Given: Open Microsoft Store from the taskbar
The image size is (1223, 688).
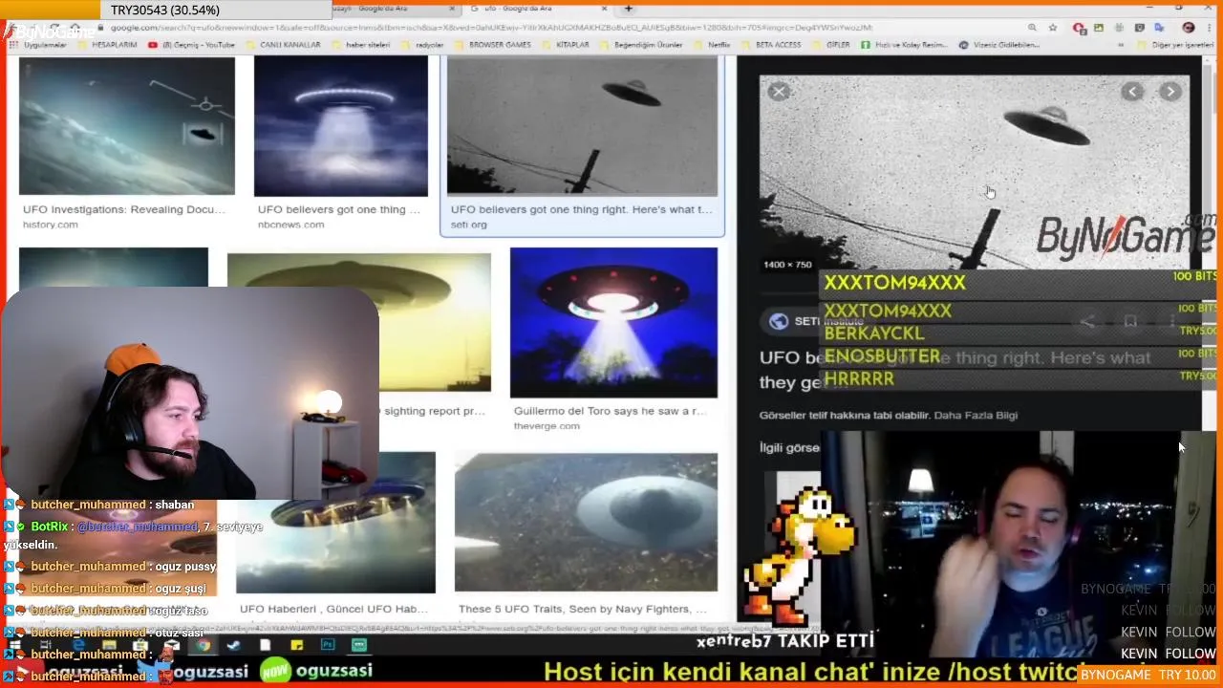Looking at the screenshot, I should [x=140, y=645].
